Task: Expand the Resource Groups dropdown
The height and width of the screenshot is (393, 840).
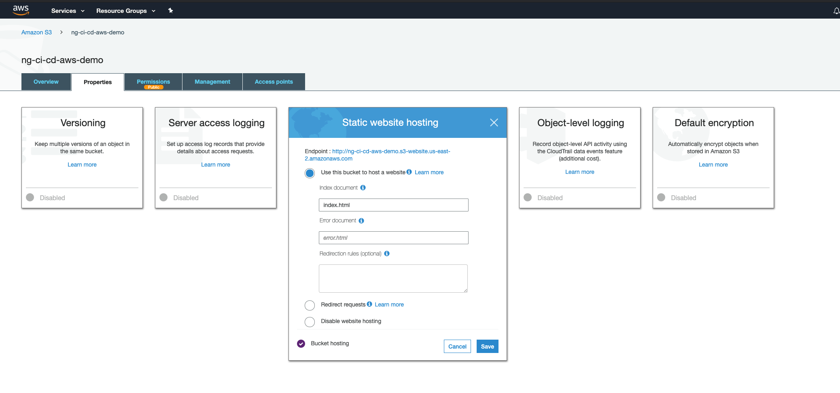Action: pos(125,11)
